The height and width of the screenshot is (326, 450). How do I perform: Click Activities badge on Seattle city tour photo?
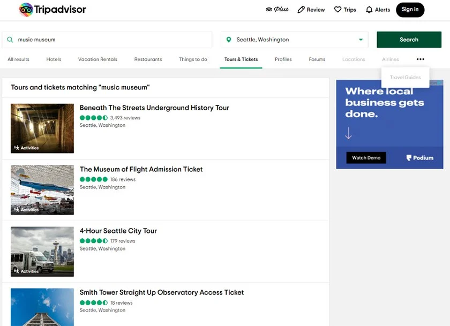pos(26,271)
